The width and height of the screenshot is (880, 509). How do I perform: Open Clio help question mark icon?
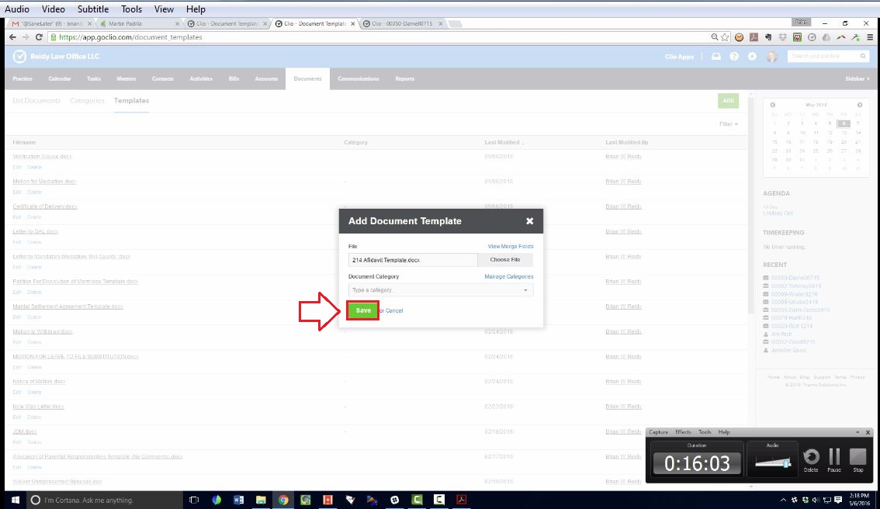pos(734,57)
